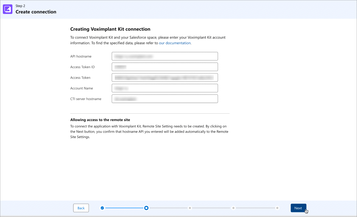The image size is (357, 217).
Task: Click the fourth step progress dot
Action: pos(234,208)
